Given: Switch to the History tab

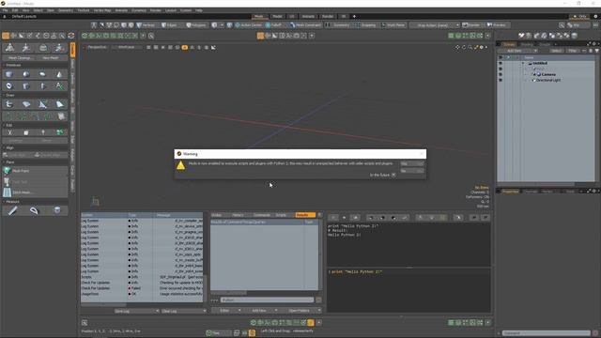Looking at the screenshot, I should click(x=238, y=215).
